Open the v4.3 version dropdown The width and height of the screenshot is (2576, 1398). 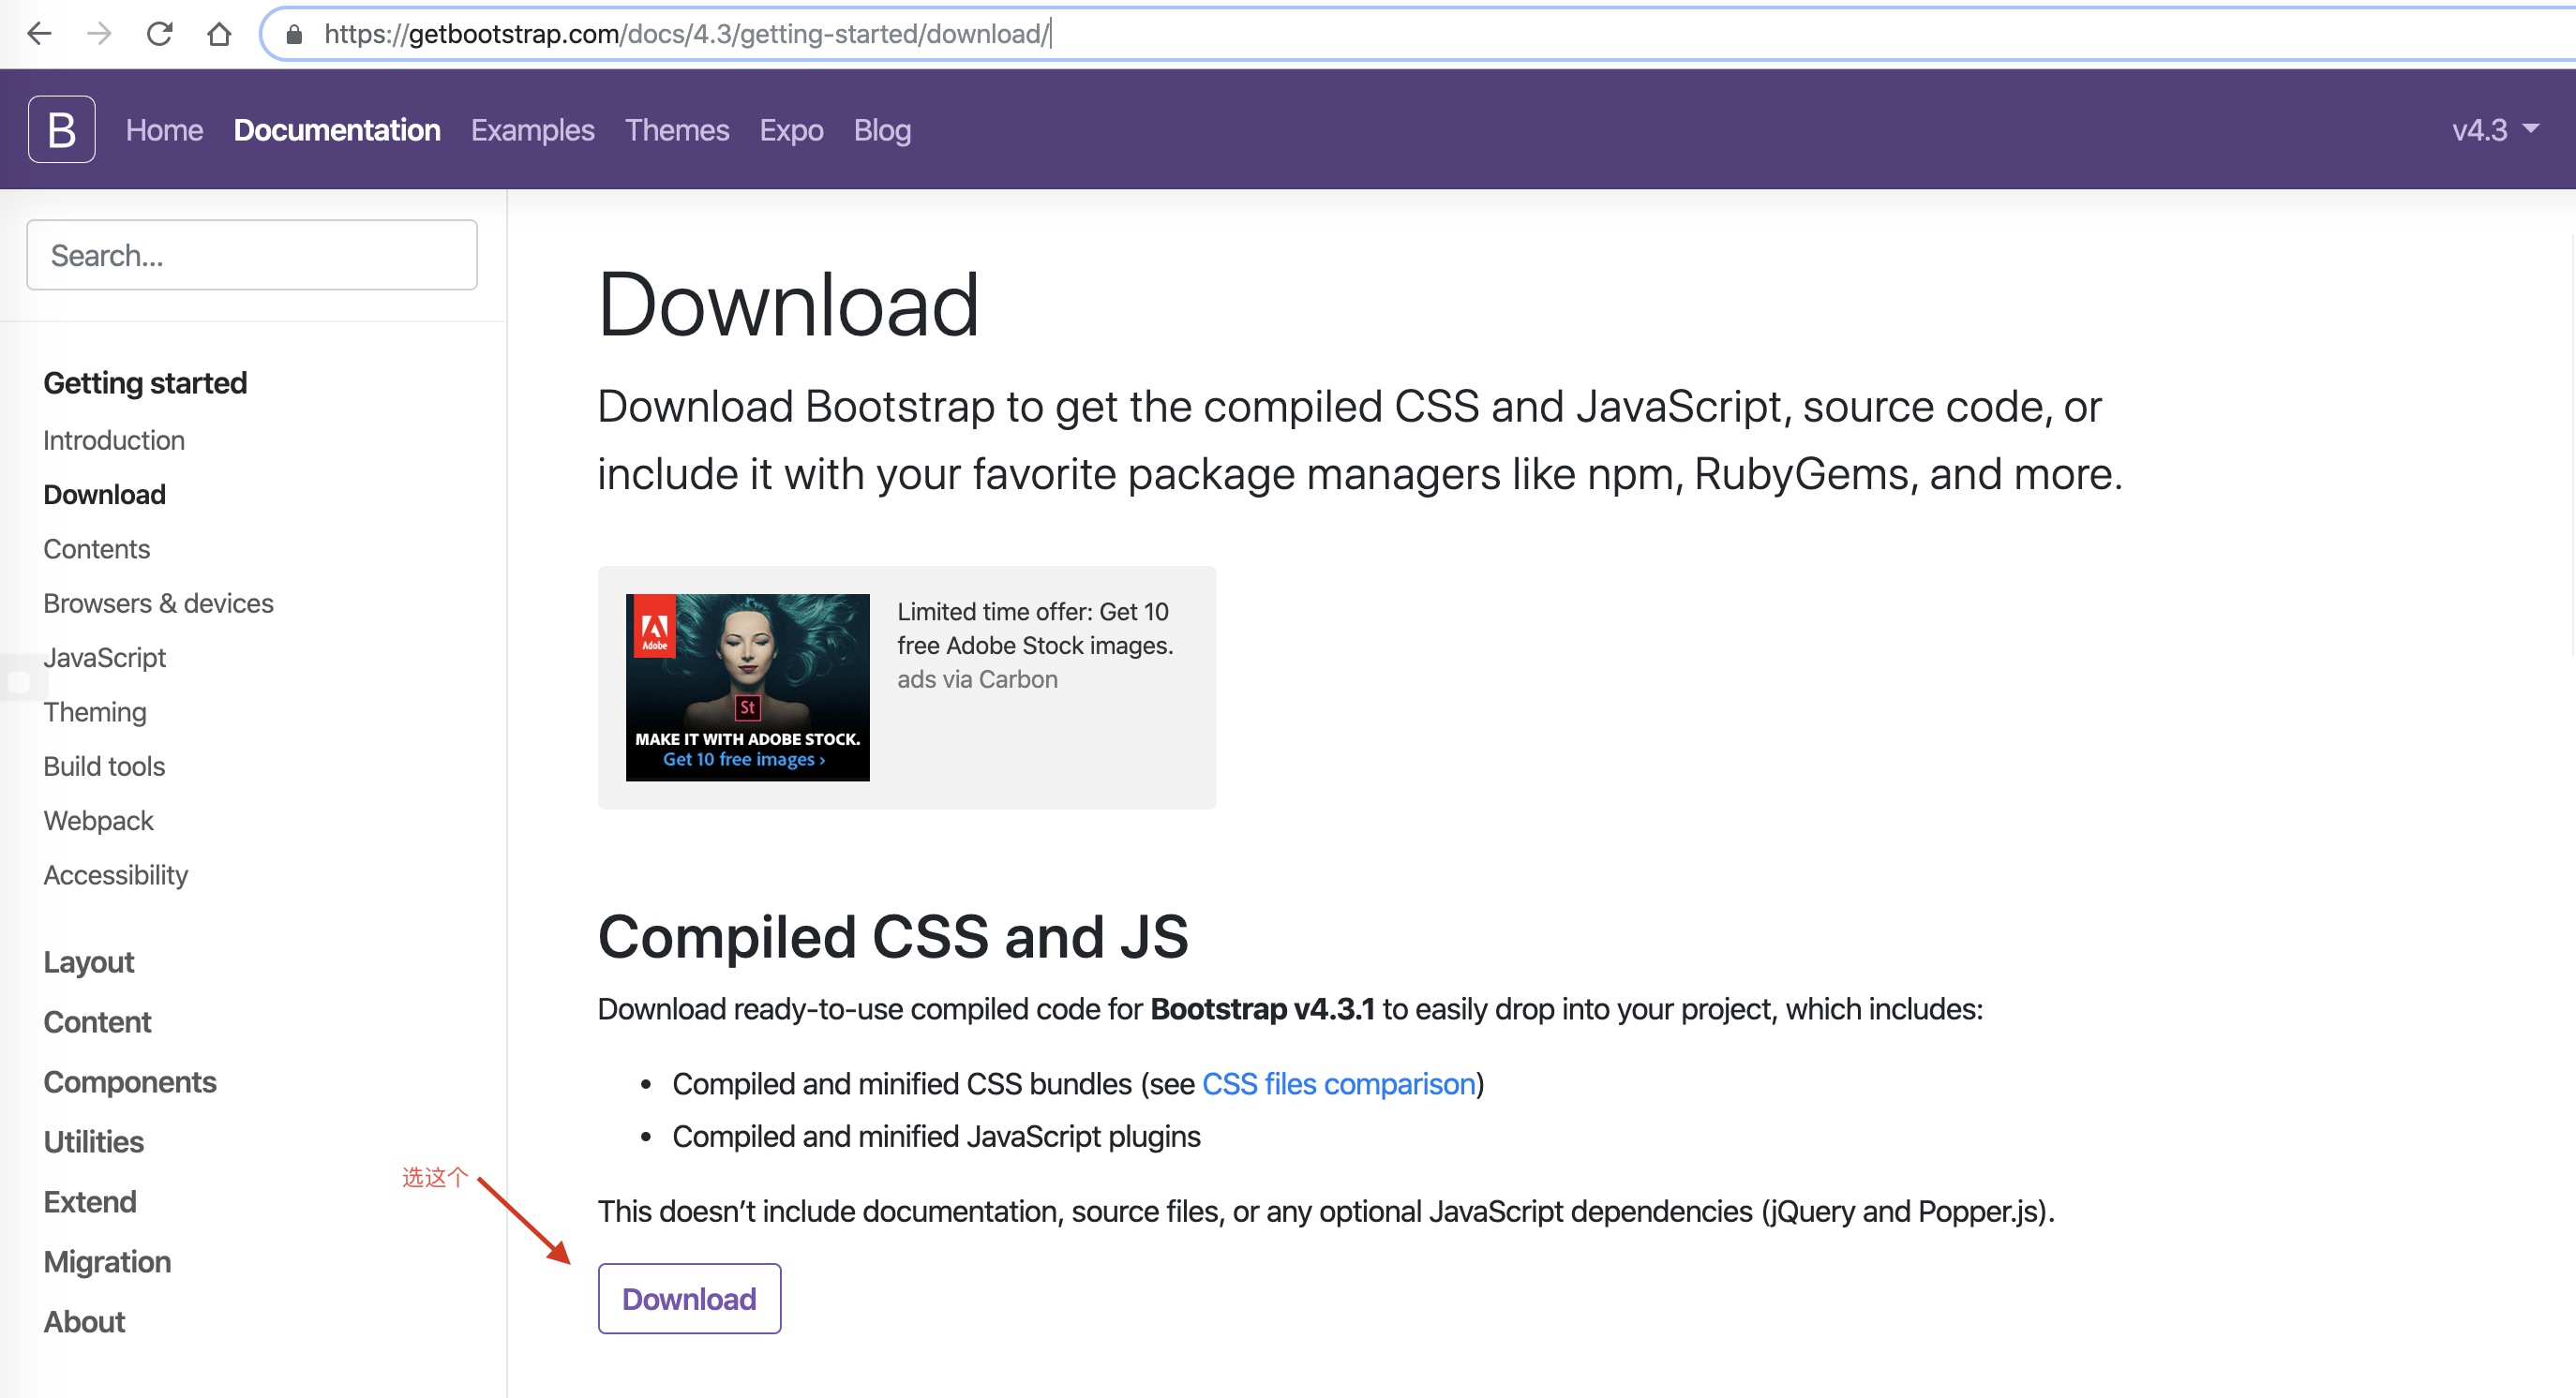(2494, 130)
